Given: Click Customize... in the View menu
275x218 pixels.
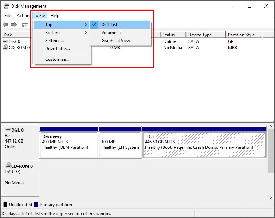Looking at the screenshot, I should [x=57, y=59].
